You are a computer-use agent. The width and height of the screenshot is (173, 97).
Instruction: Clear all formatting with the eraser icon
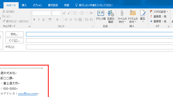(91, 13)
